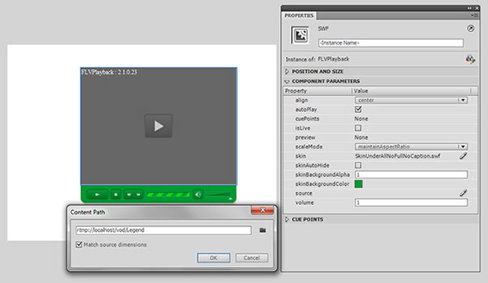
Task: Open the help circle icon in Properties panel
Action: coord(470,29)
